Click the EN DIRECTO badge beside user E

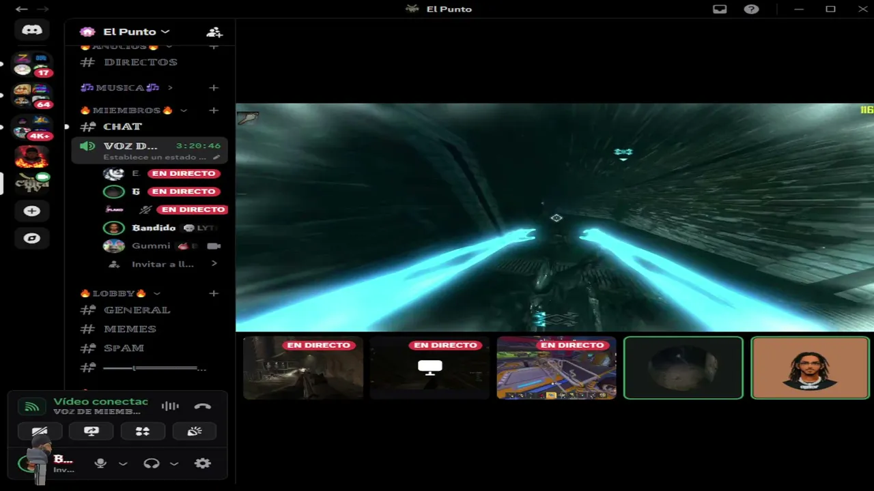(x=183, y=174)
